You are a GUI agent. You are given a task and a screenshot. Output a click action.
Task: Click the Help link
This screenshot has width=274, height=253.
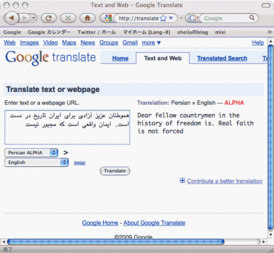(x=258, y=43)
